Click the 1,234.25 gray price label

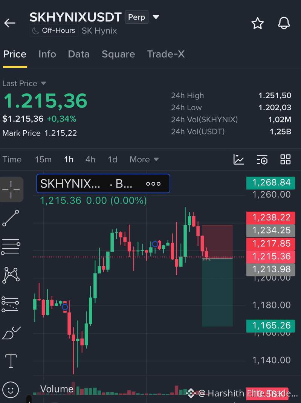point(270,230)
